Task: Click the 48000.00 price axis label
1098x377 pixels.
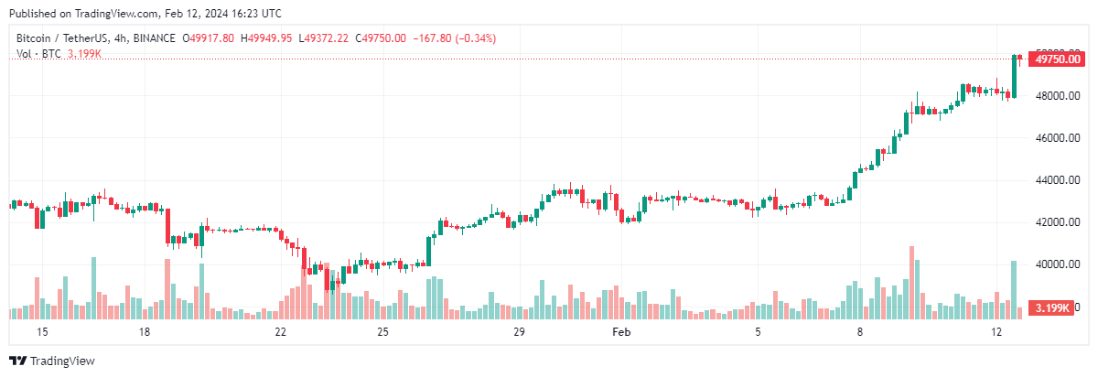Action: [1056, 96]
